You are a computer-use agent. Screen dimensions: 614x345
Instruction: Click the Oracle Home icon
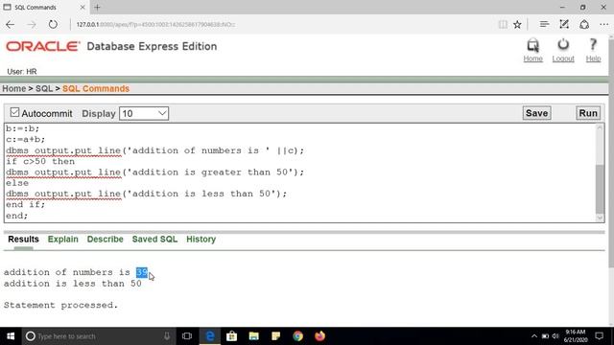[x=533, y=45]
